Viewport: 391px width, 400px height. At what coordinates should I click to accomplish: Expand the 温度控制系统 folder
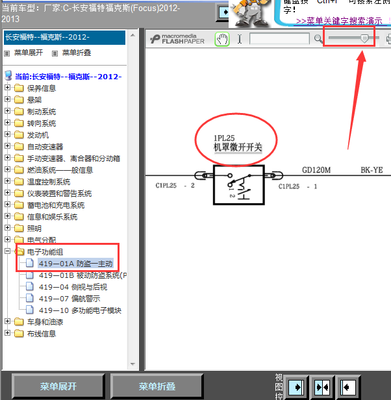click(7, 181)
